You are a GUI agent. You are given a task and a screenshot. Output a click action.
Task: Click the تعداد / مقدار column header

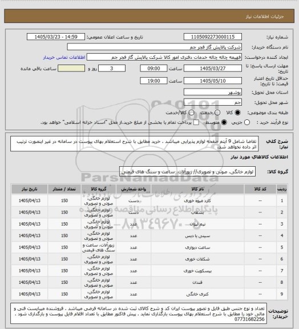[64, 189]
